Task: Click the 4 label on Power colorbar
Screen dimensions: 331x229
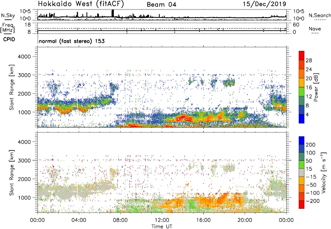Action: tap(307, 114)
